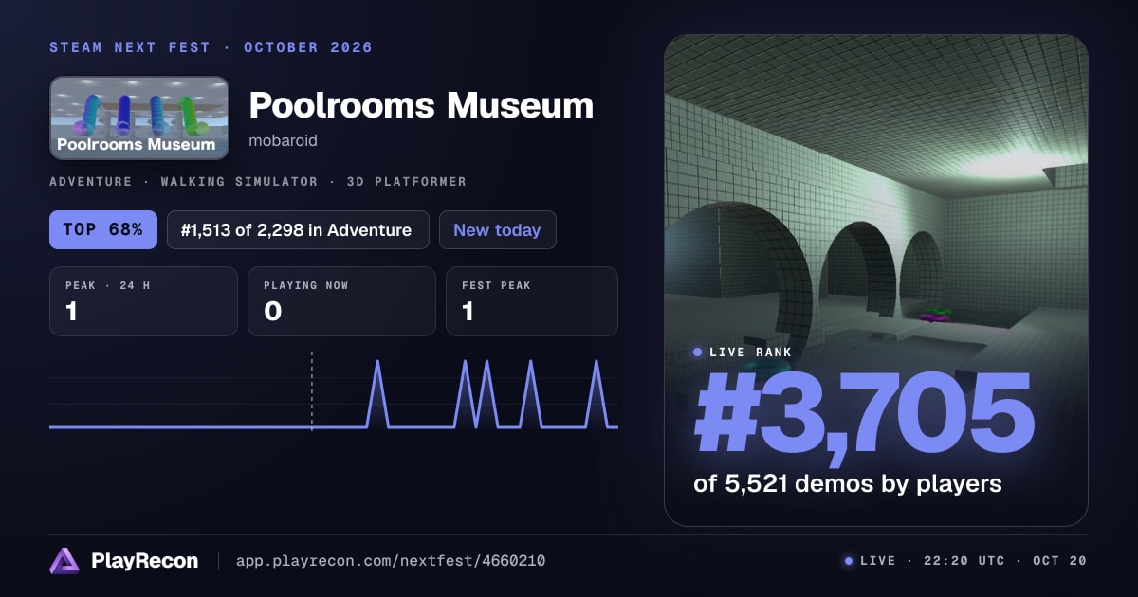This screenshot has width=1138, height=597.
Task: Click the Poolrooms Museum title heading
Action: point(421,105)
